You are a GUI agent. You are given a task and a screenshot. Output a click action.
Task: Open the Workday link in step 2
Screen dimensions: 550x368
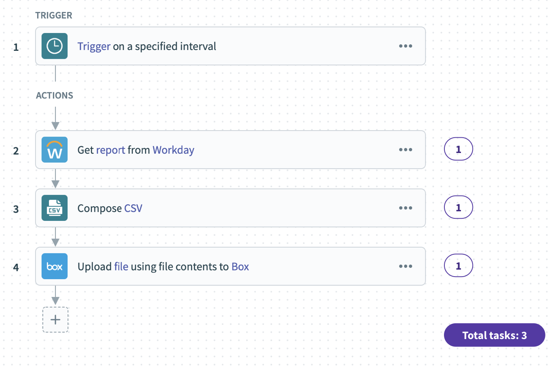(x=173, y=150)
